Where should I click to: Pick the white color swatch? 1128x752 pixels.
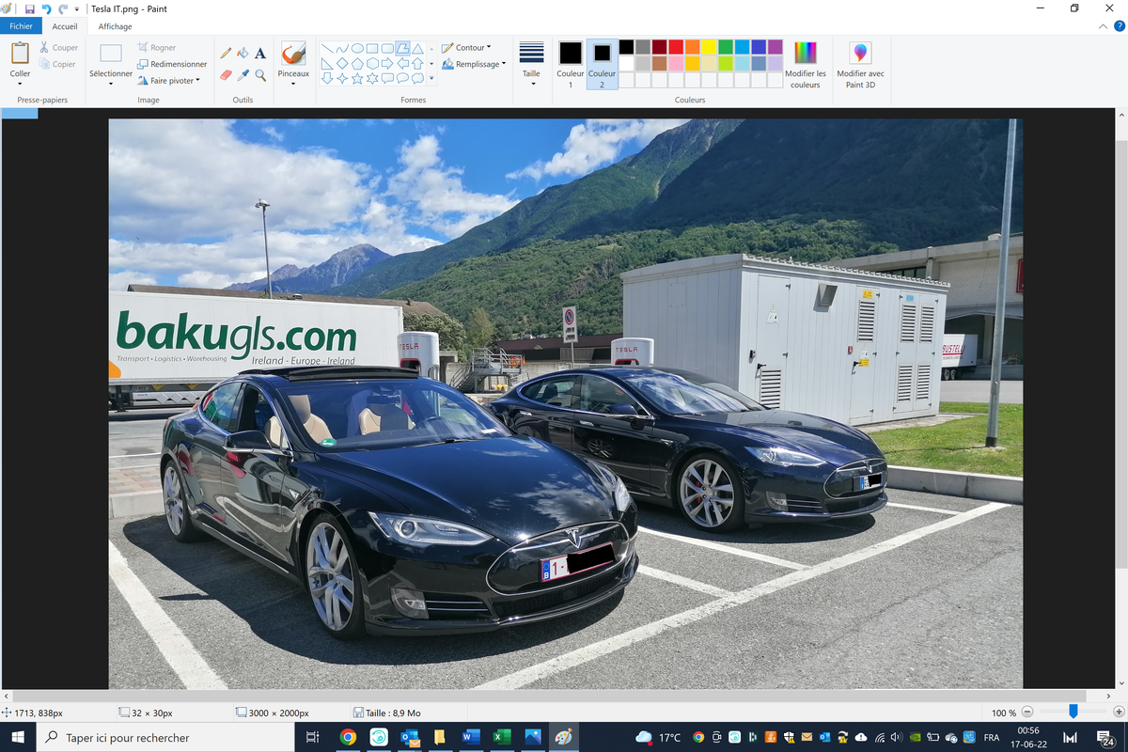(626, 63)
